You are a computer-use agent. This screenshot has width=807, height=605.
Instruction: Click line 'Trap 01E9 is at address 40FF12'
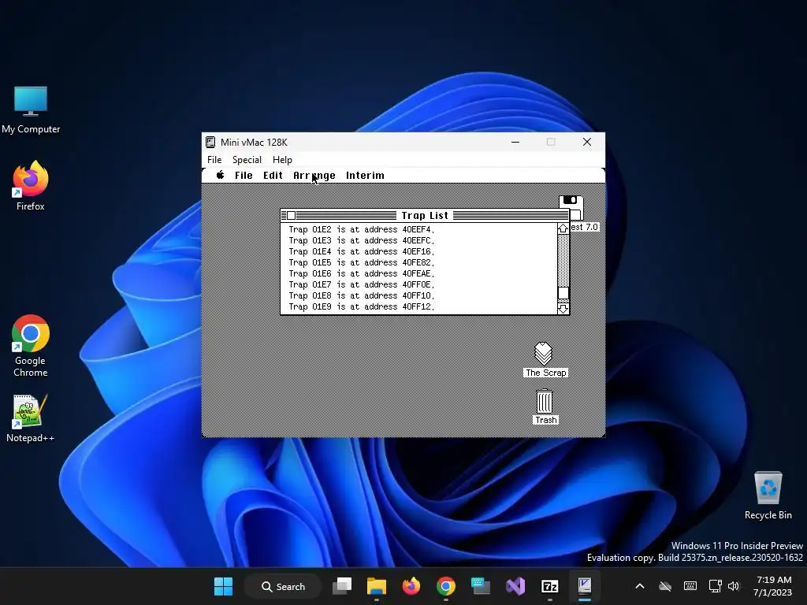pos(361,306)
